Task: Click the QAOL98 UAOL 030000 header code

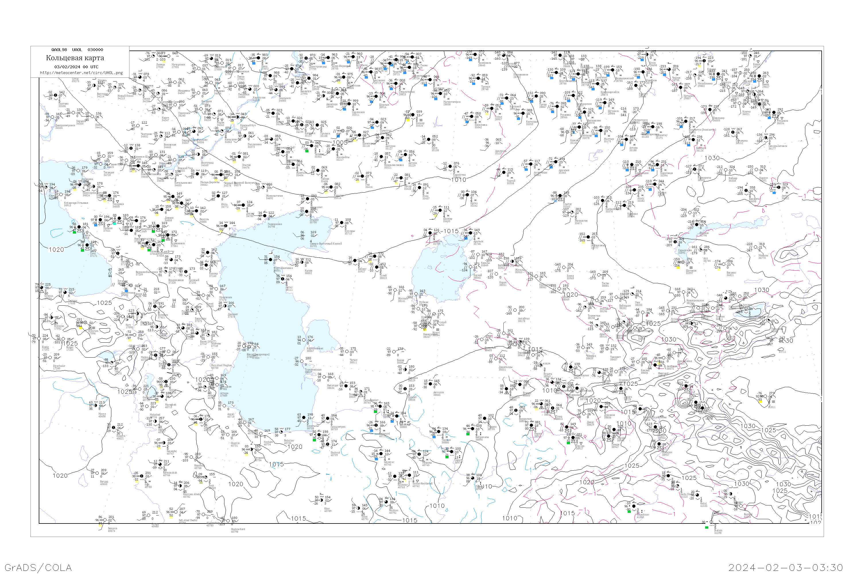Action: [77, 50]
